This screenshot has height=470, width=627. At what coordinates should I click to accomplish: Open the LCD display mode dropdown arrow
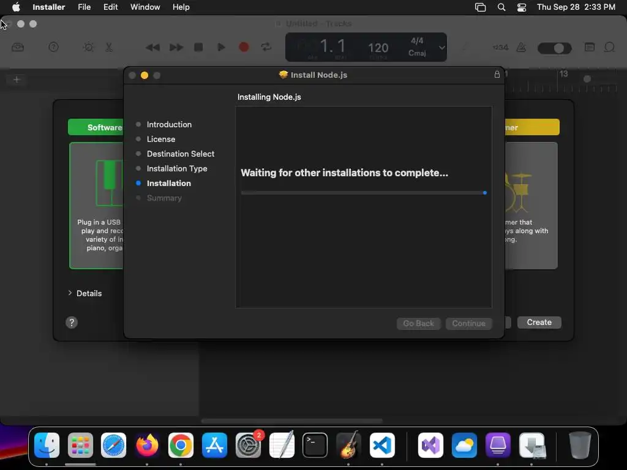click(x=441, y=47)
